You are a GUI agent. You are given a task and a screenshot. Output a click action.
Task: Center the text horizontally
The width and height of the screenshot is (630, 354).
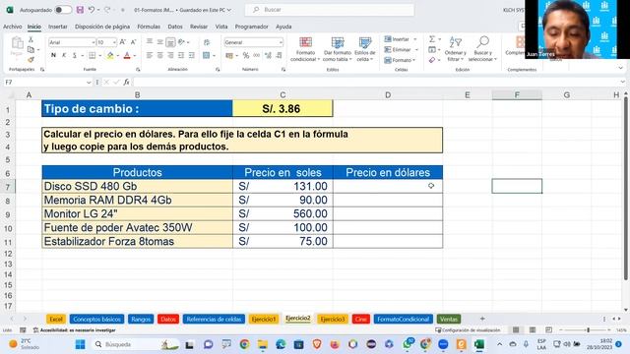pos(159,55)
